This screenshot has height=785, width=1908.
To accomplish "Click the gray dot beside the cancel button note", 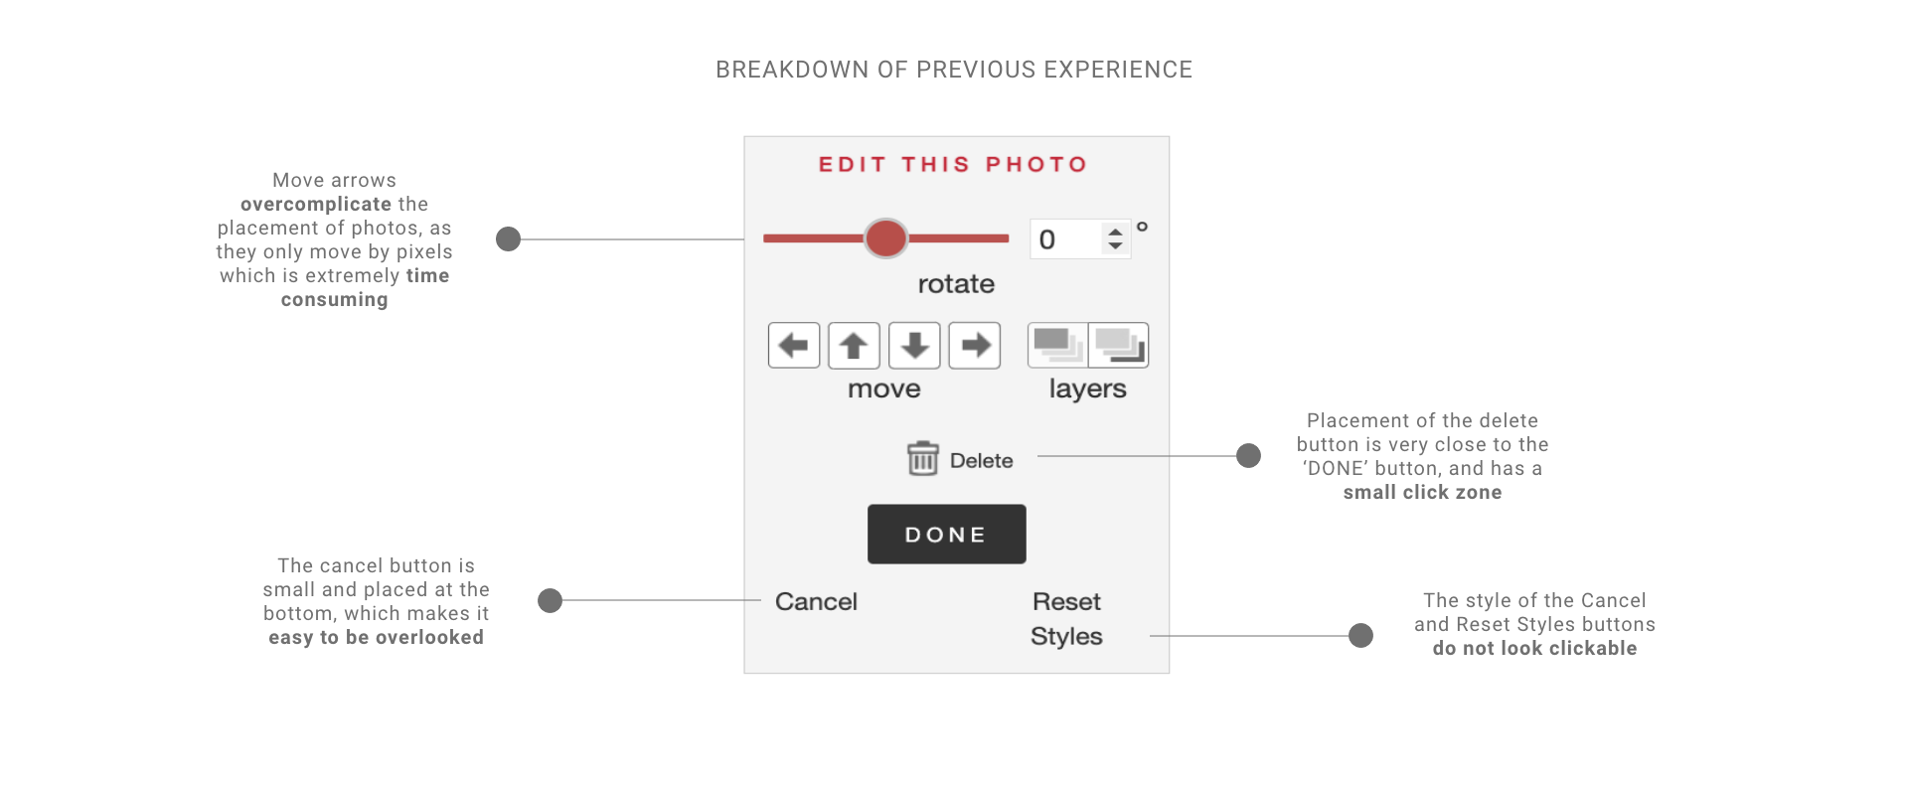I will [550, 600].
